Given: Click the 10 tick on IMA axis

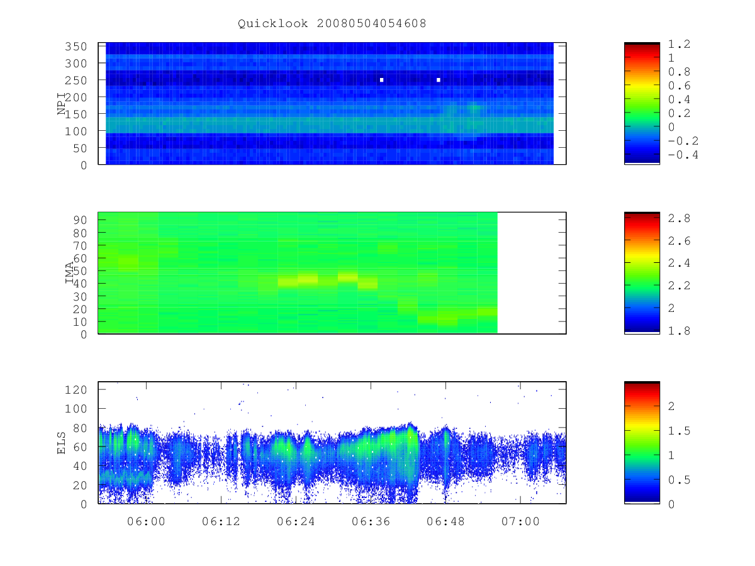Looking at the screenshot, I should point(81,321).
